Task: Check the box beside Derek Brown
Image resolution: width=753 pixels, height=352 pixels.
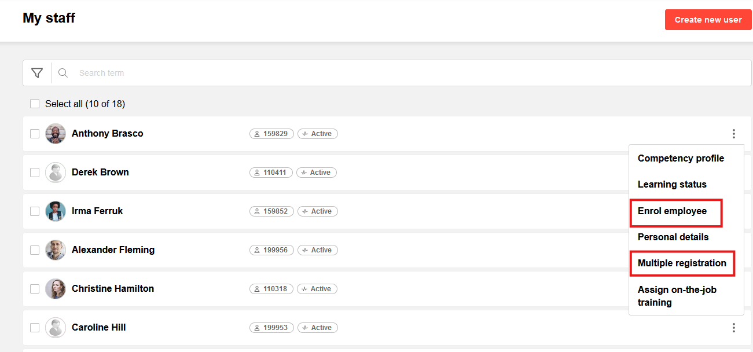Action: click(x=35, y=173)
